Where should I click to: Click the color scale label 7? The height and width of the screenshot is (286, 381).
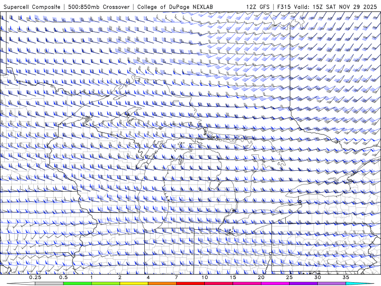(176, 277)
